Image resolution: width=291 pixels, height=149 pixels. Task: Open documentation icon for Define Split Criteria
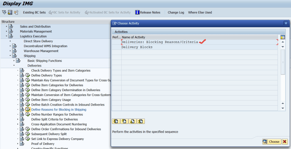coord(22,119)
